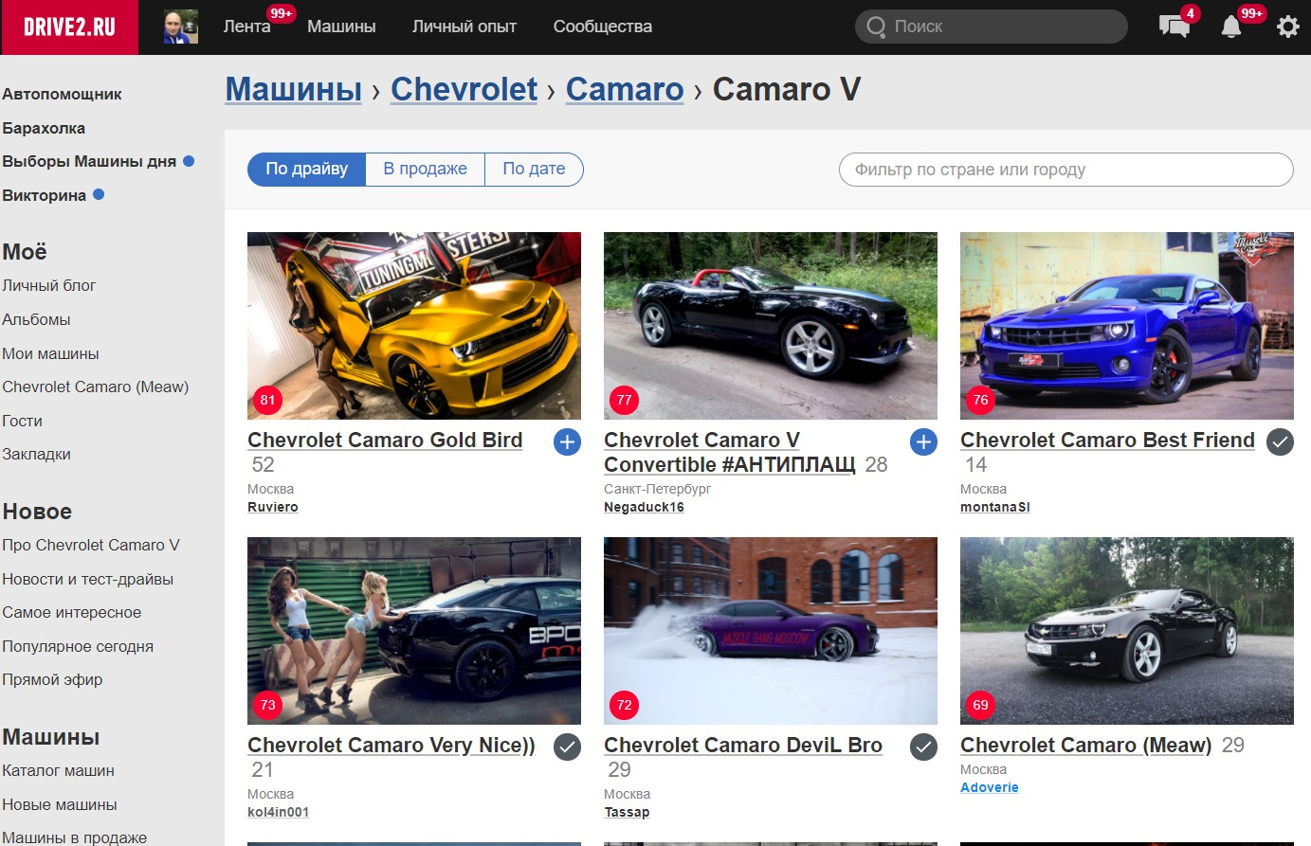
Task: Open Закладки sidebar link
Action: click(36, 454)
